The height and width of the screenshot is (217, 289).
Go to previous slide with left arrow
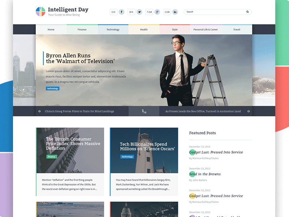(x=40, y=111)
